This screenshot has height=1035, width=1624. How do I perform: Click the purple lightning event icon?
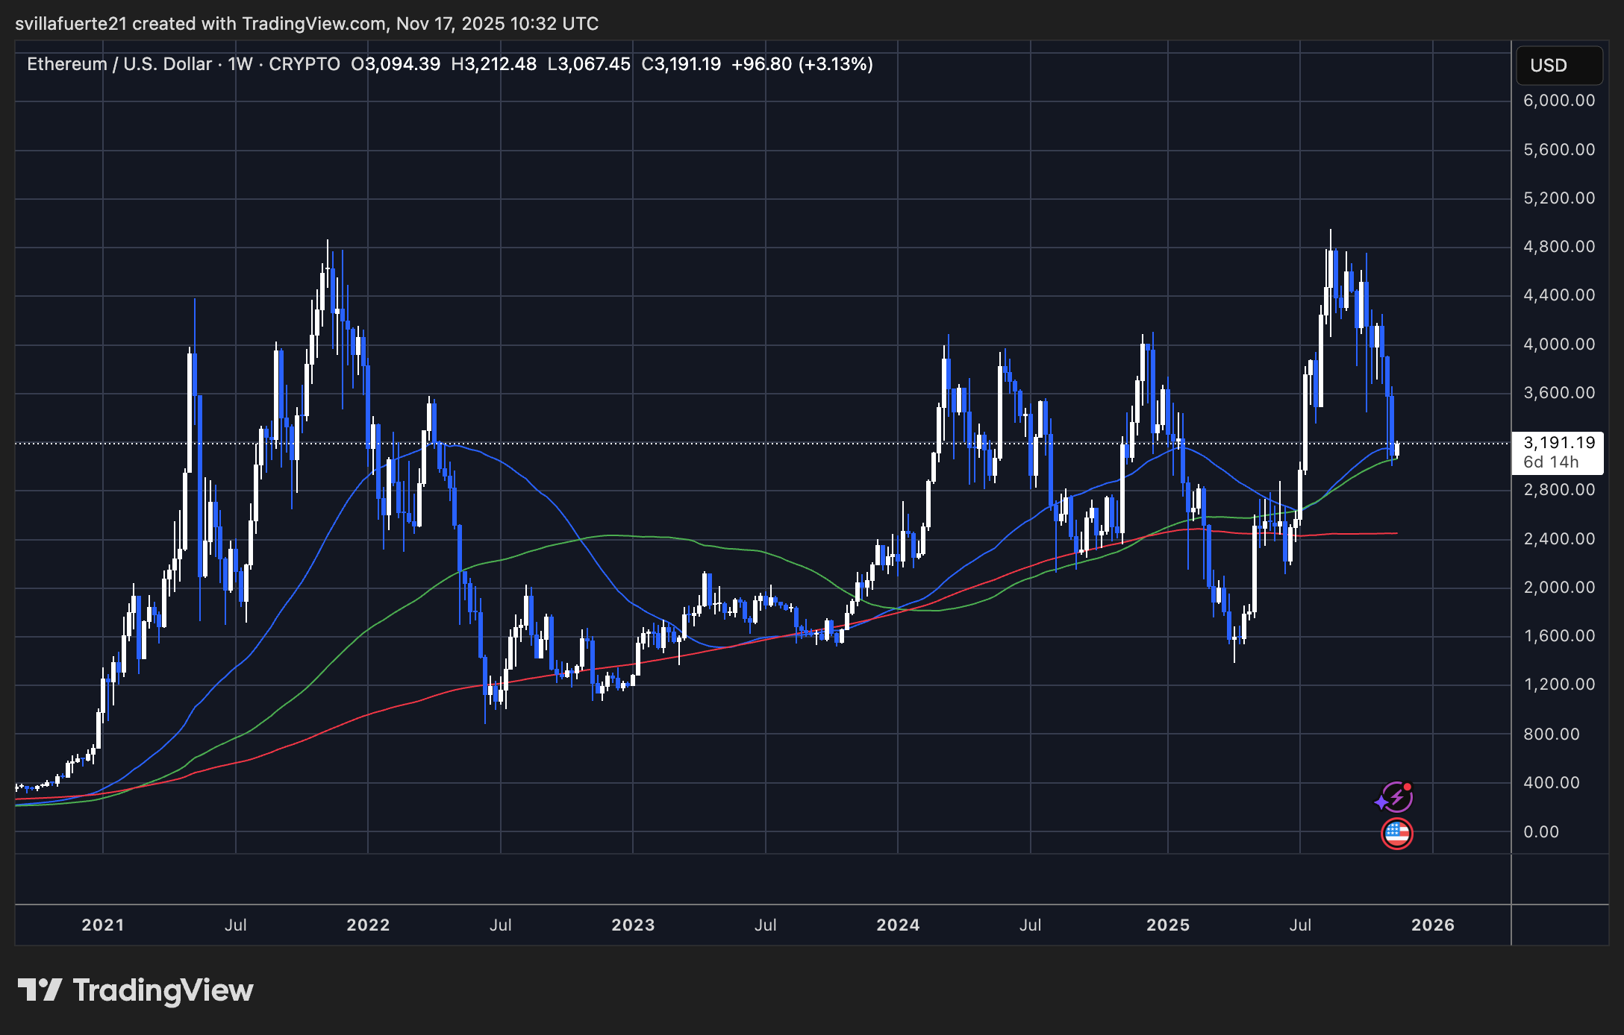[1397, 798]
